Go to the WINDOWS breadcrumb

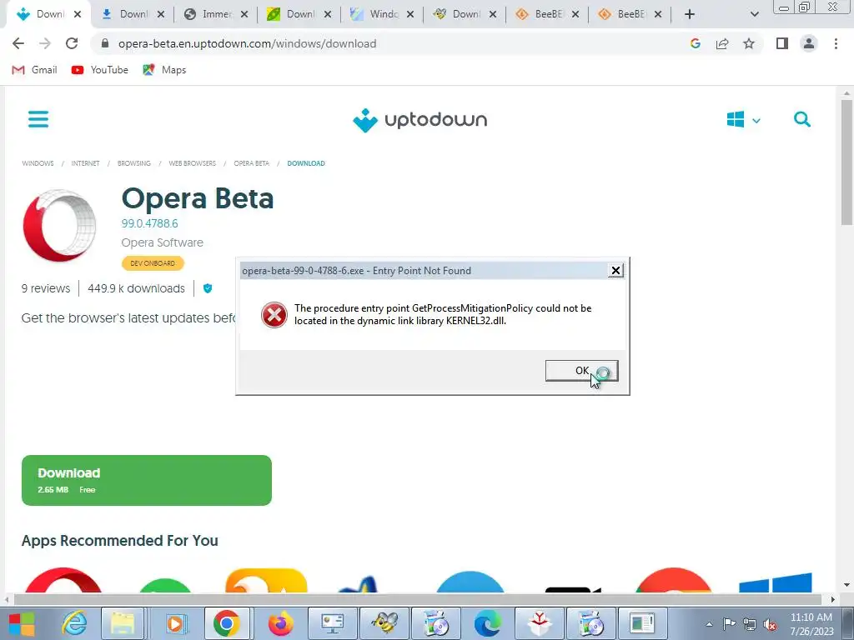[38, 163]
